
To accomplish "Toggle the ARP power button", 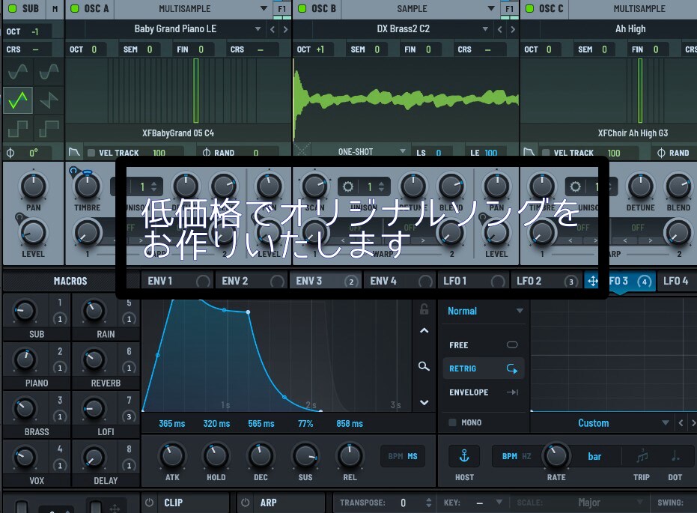I will tap(246, 503).
